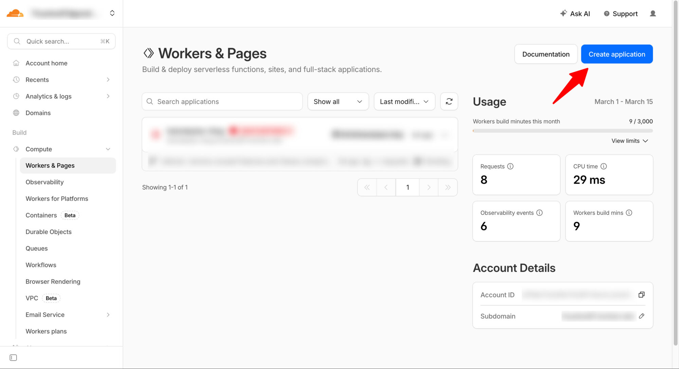Open the Last modified sort dropdown
Image resolution: width=679 pixels, height=369 pixels.
(404, 102)
